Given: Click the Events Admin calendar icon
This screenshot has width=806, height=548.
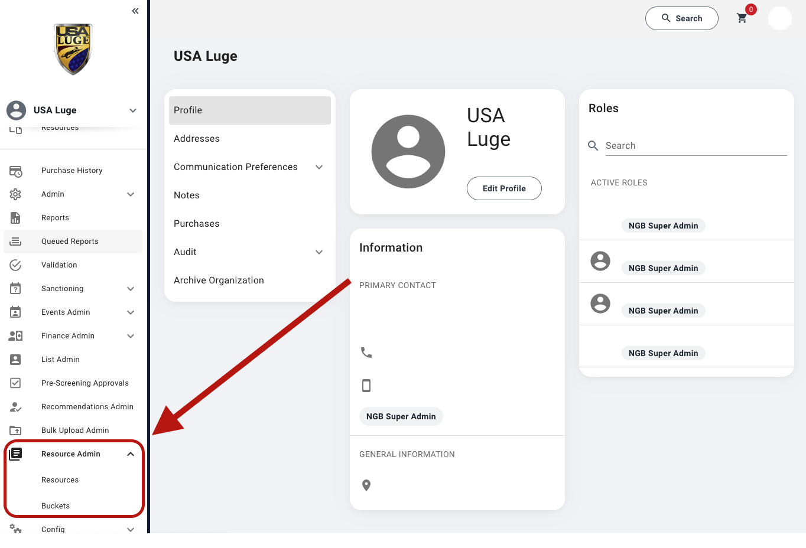Looking at the screenshot, I should tap(16, 312).
